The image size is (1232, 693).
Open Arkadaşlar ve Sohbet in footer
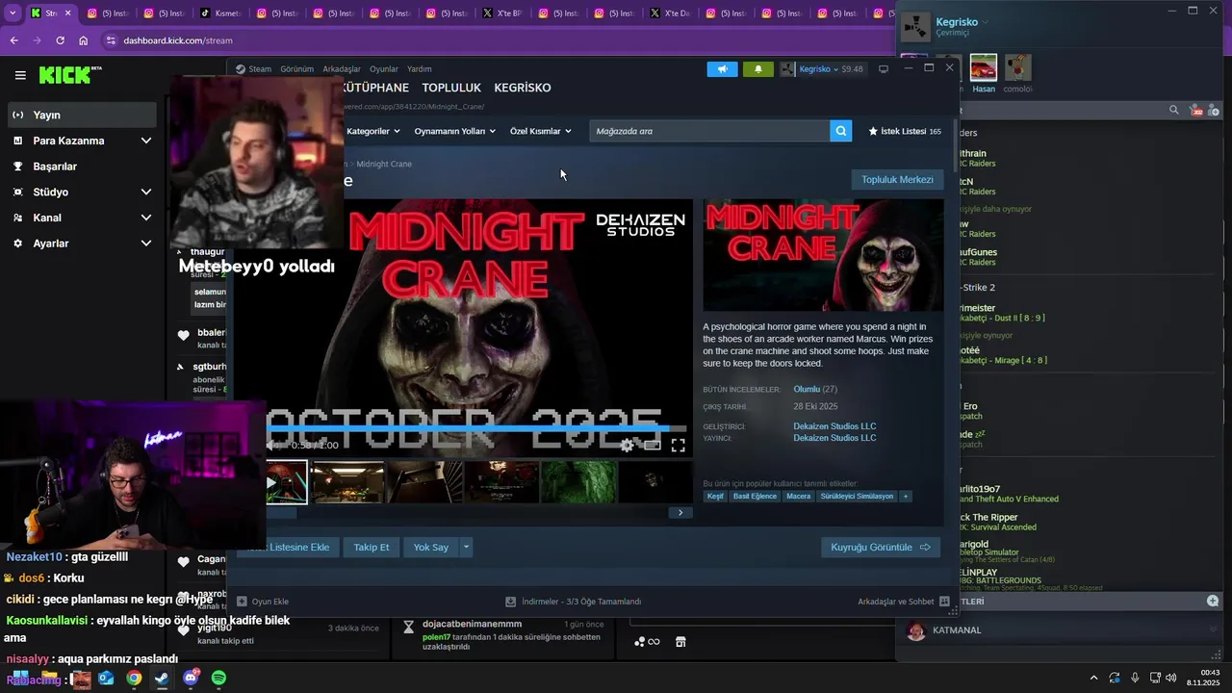point(903,602)
